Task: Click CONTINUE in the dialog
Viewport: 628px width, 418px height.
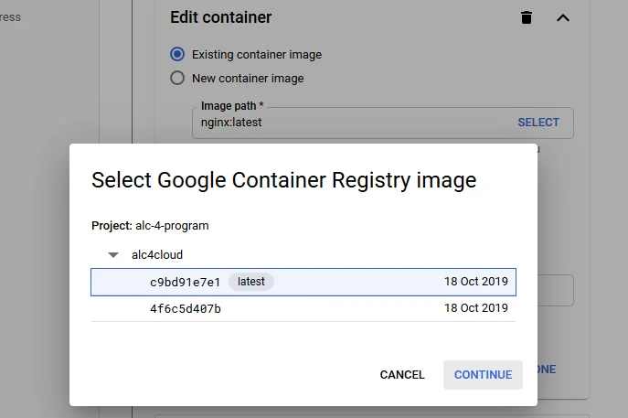Action: point(483,375)
